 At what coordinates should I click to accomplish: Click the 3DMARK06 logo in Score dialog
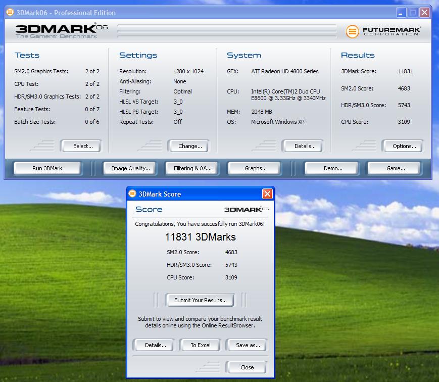click(247, 209)
